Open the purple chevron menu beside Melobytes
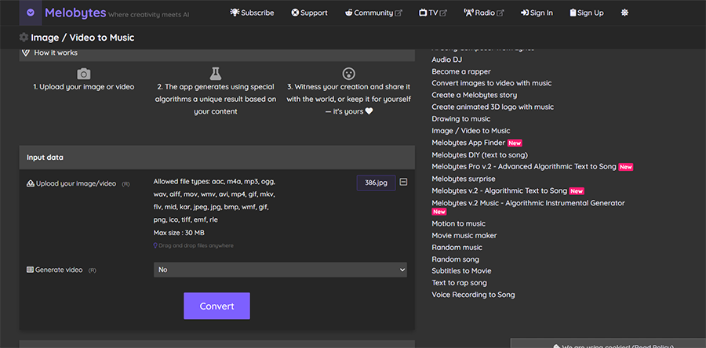 [x=30, y=13]
